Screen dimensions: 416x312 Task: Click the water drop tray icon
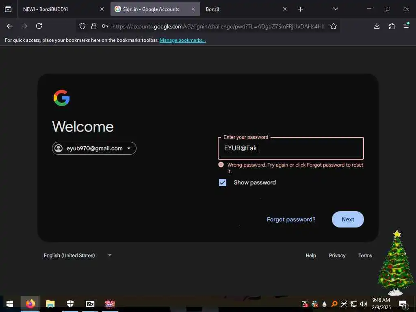click(324, 304)
